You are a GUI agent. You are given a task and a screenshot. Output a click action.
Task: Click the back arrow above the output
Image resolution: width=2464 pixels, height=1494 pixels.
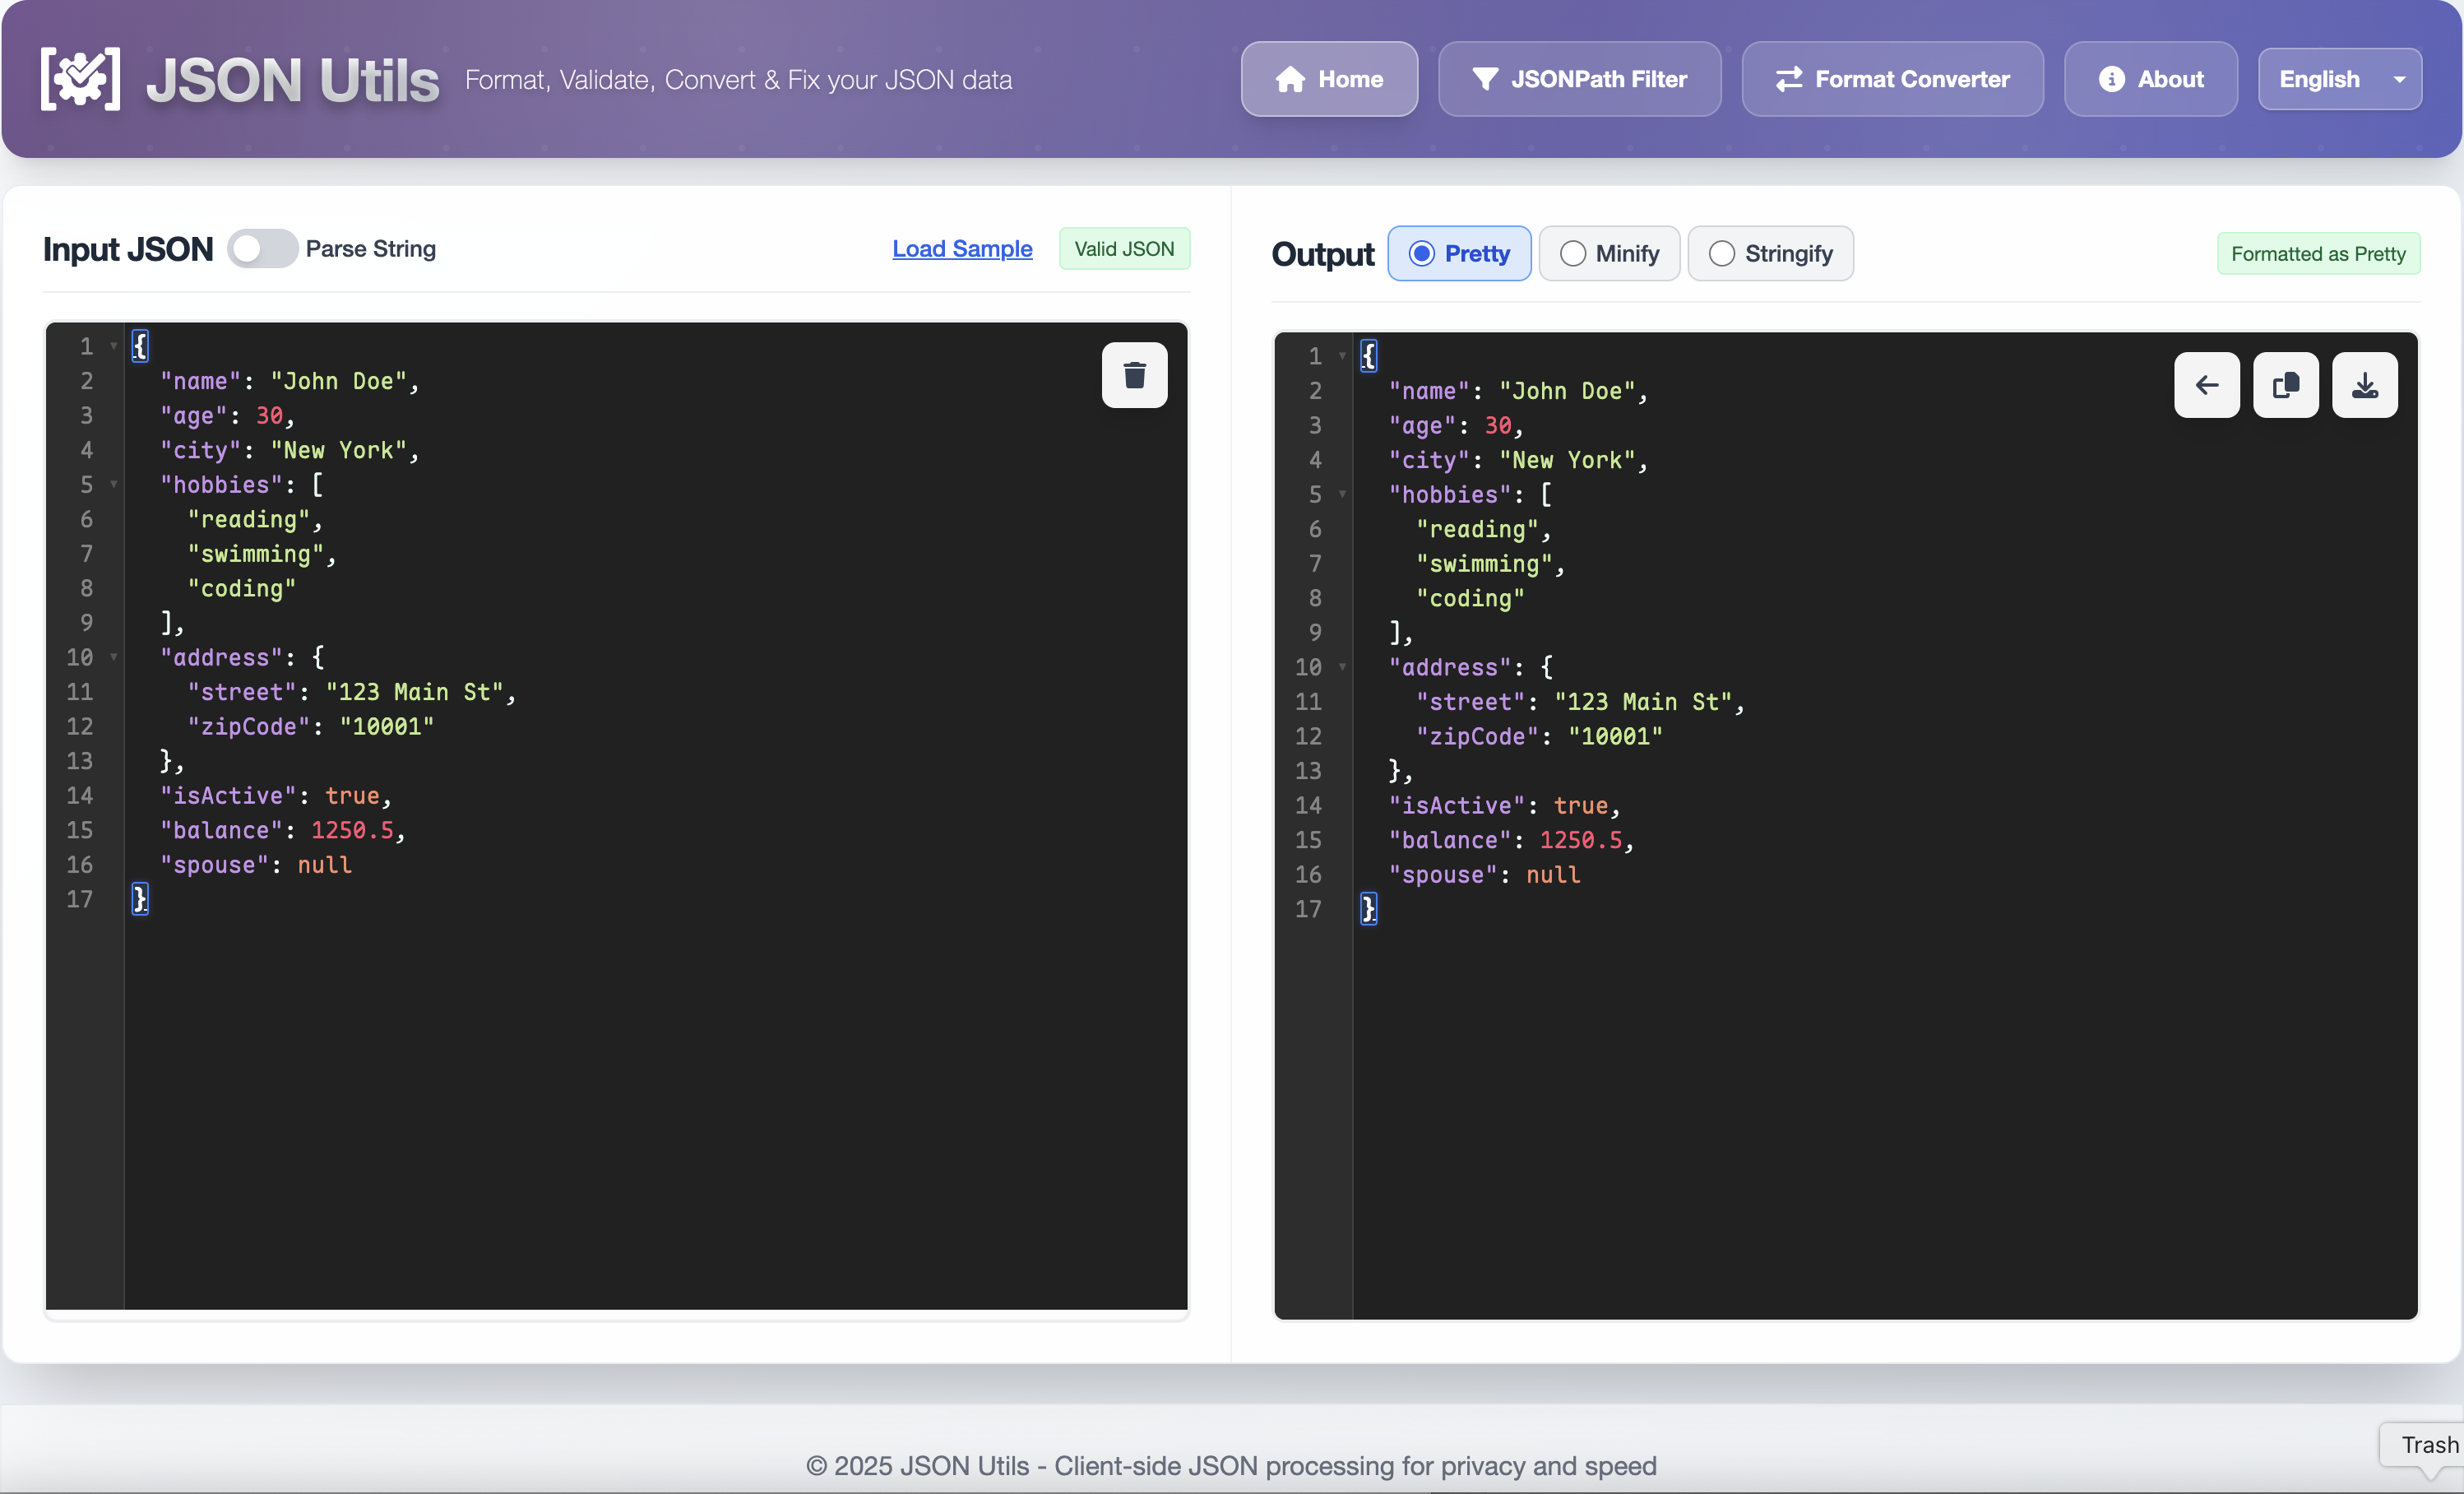click(x=2206, y=385)
